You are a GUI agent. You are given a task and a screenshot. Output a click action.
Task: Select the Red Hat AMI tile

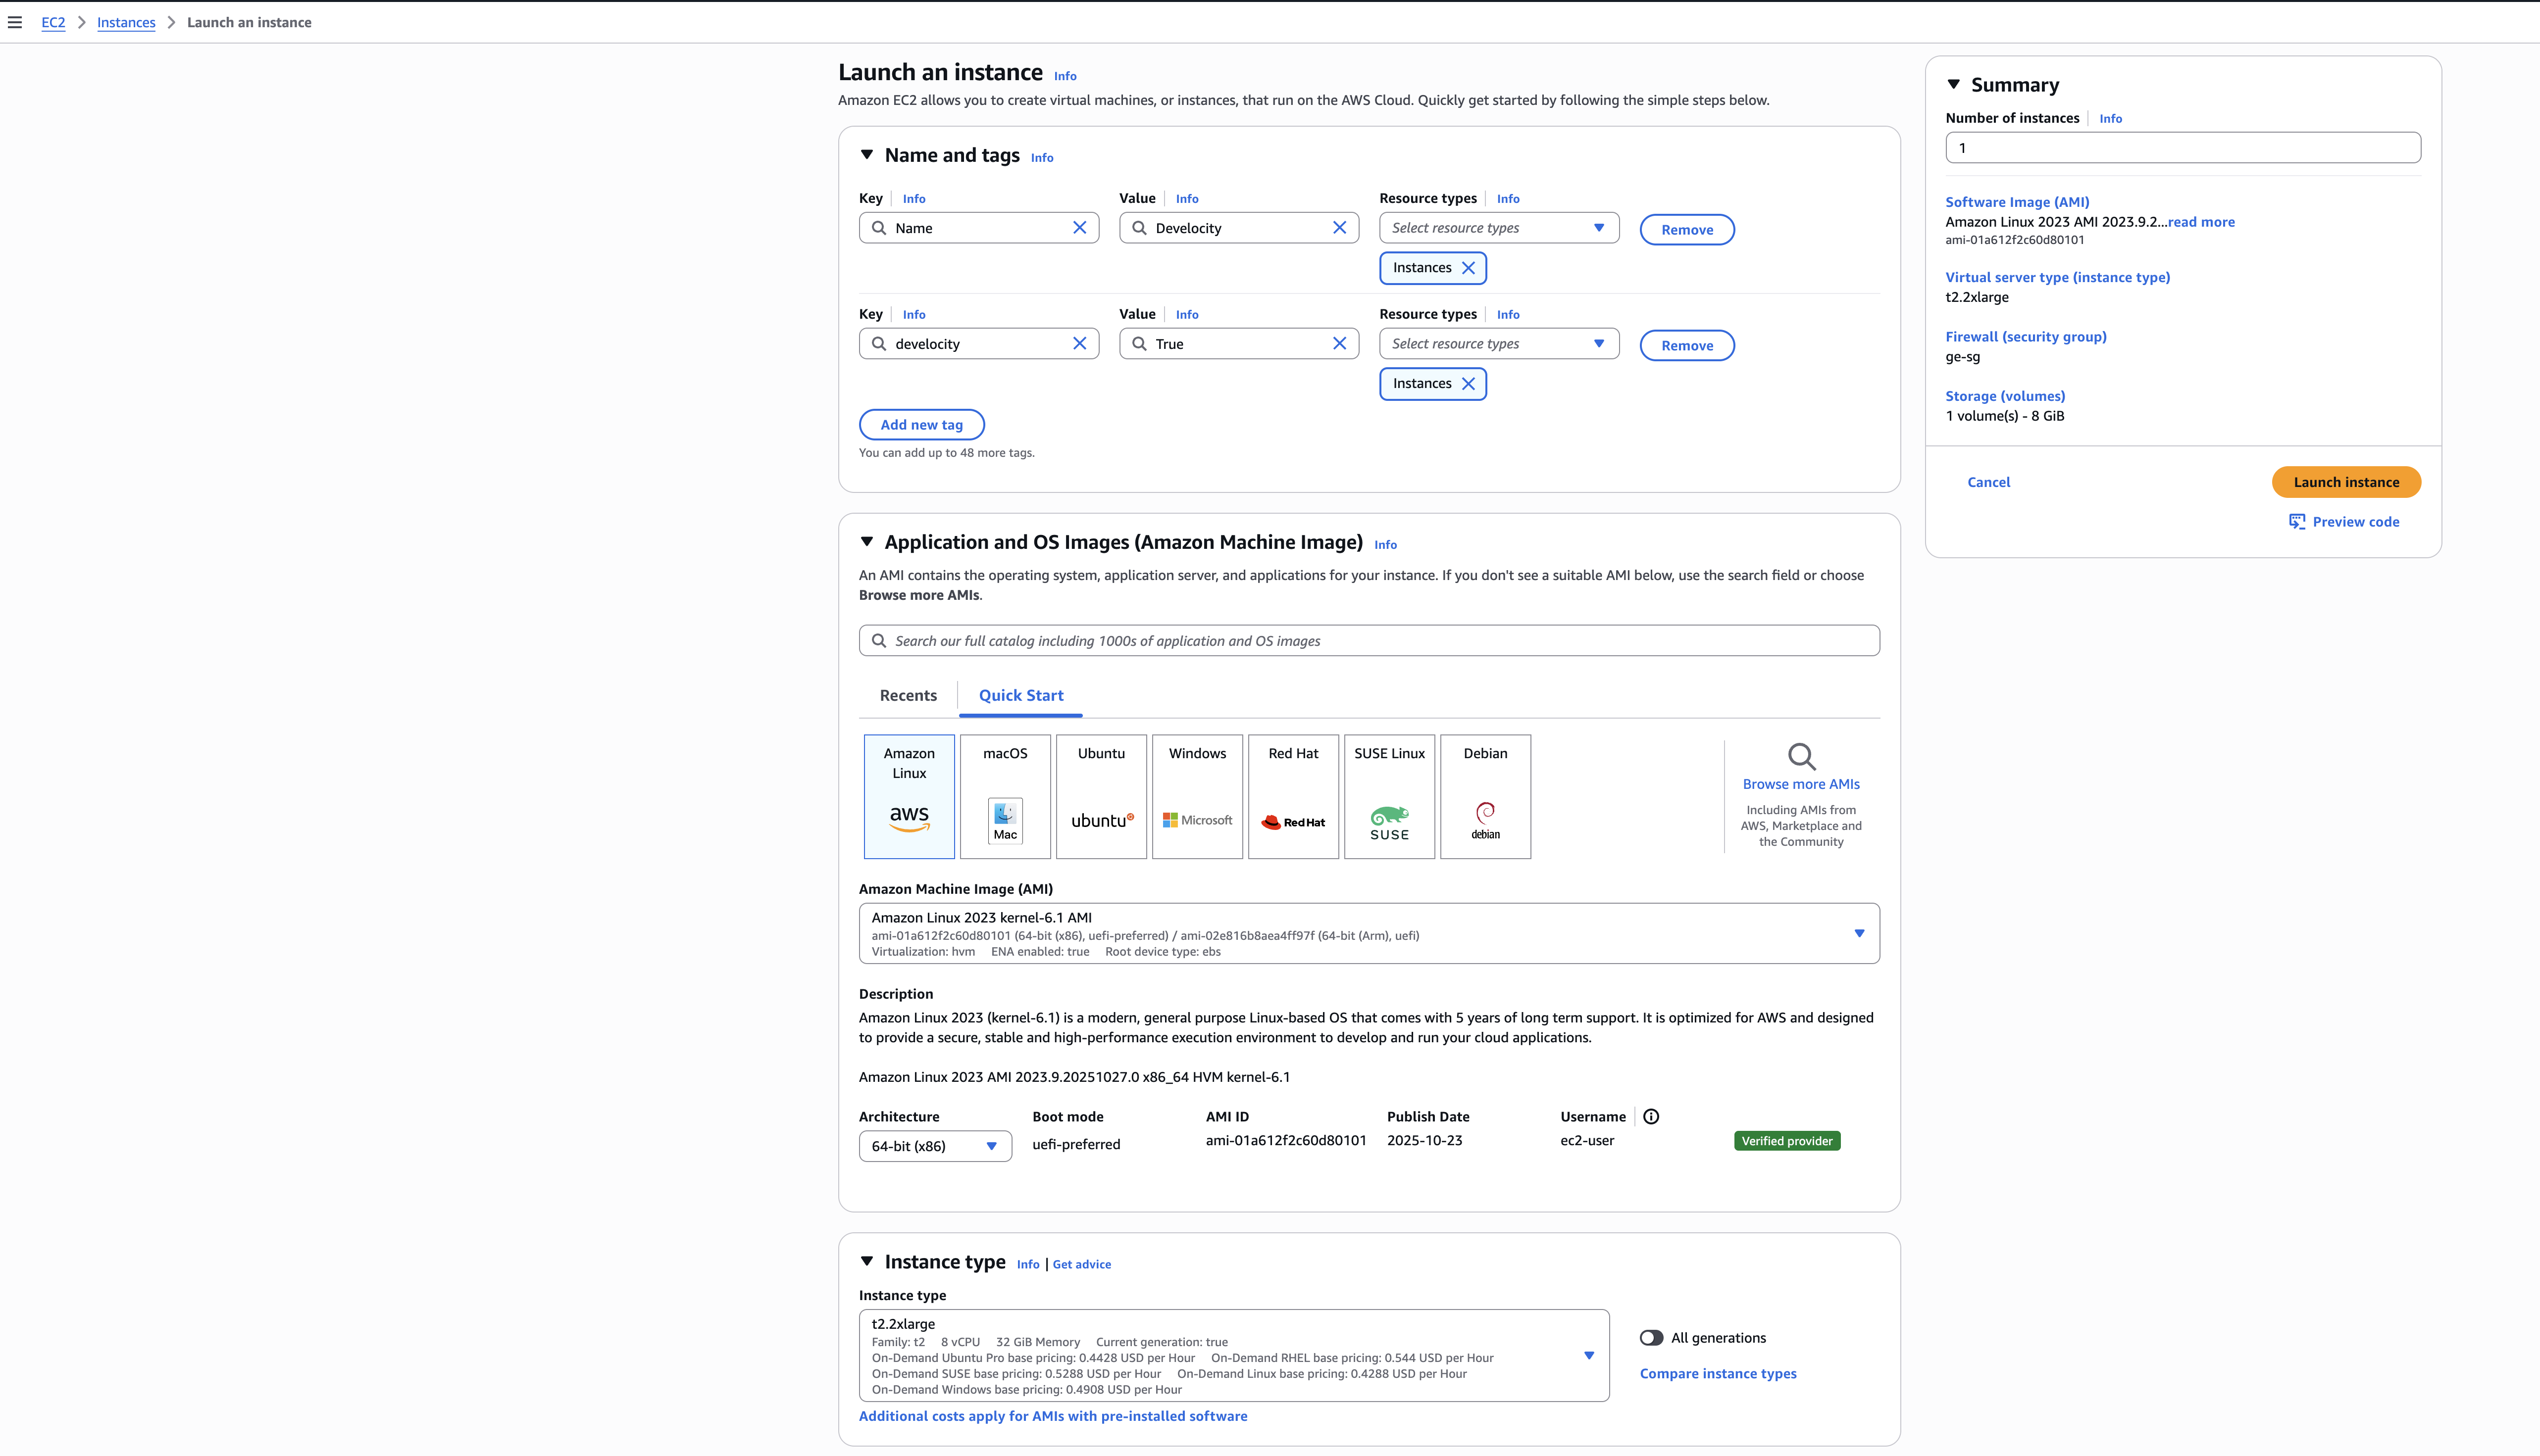click(x=1292, y=796)
